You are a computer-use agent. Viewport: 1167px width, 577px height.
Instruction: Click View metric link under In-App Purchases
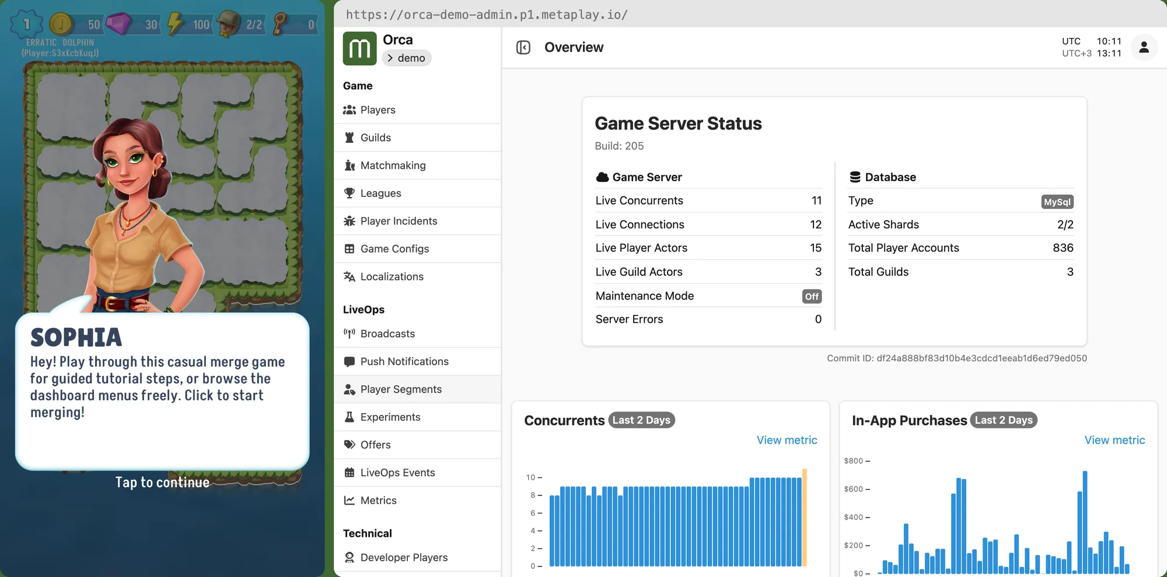(1114, 440)
